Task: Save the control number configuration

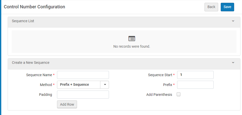Action: click(227, 7)
